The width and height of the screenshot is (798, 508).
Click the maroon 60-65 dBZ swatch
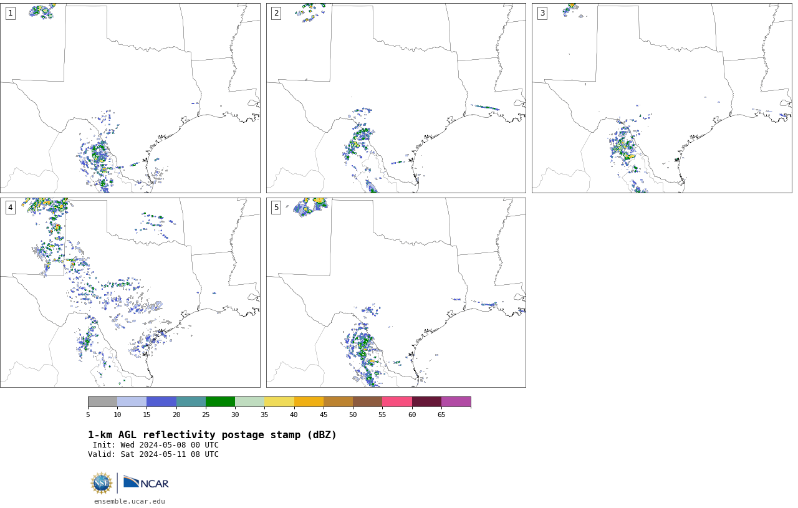pos(426,401)
